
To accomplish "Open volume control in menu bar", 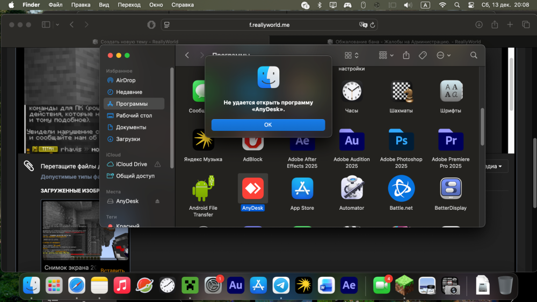I will tap(408, 5).
